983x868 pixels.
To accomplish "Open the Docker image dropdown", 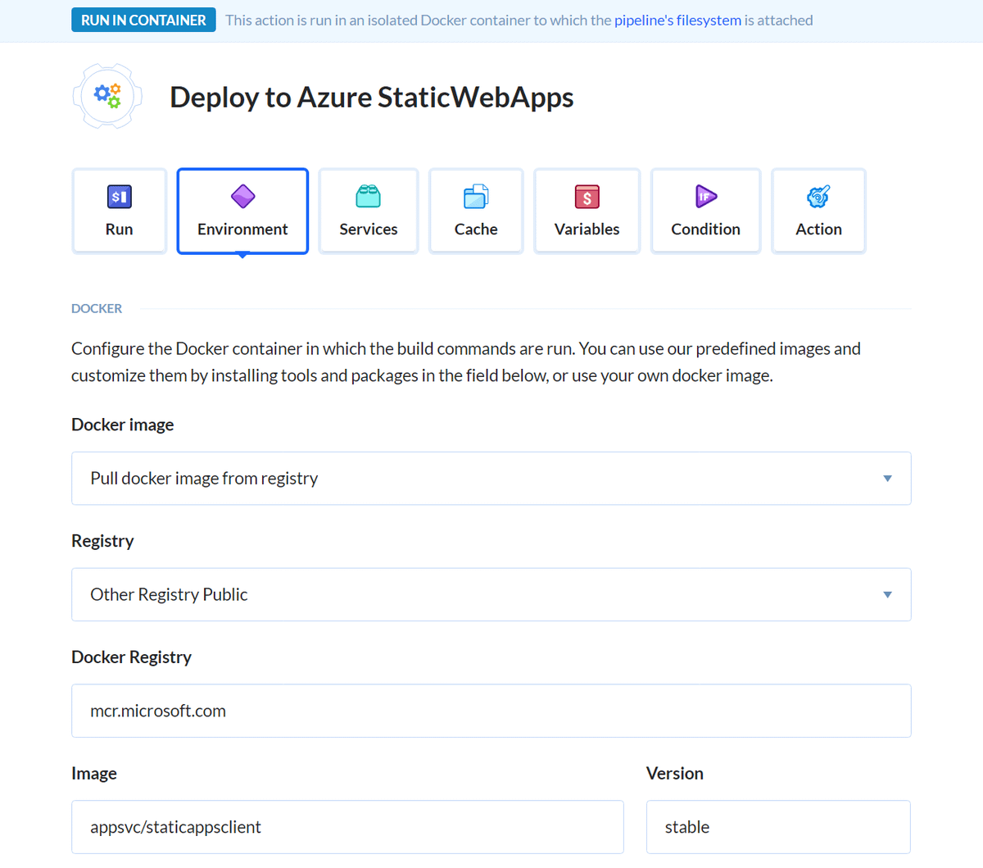I will click(x=491, y=478).
